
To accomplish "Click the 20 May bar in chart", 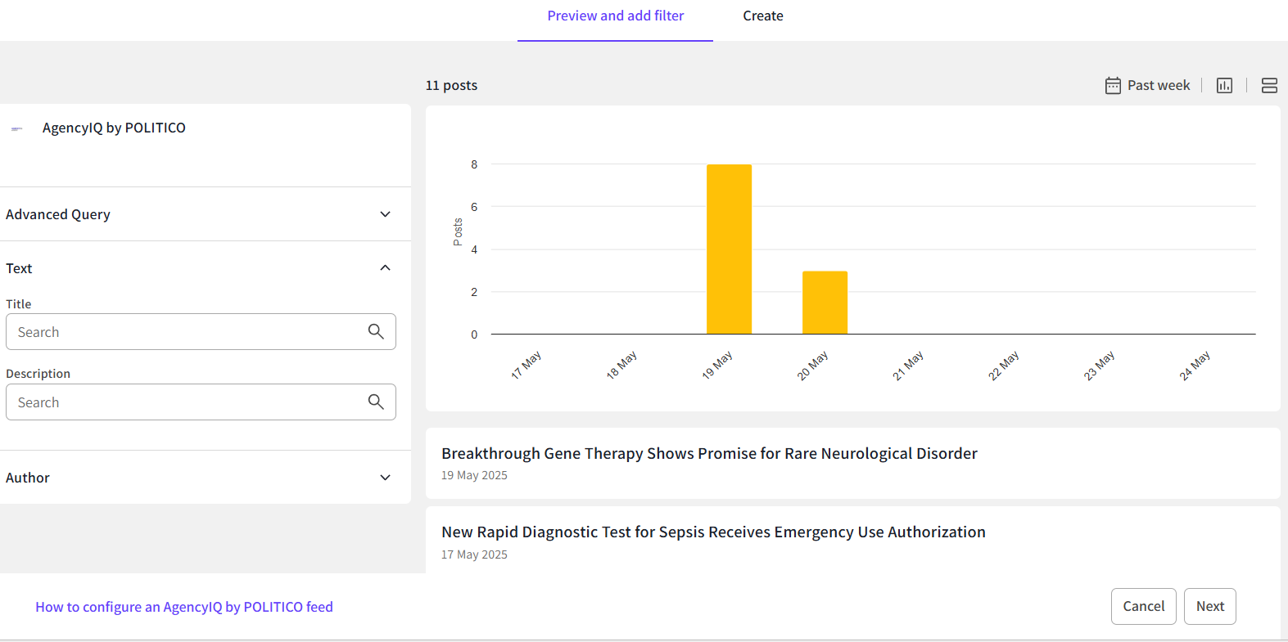I will [x=825, y=303].
